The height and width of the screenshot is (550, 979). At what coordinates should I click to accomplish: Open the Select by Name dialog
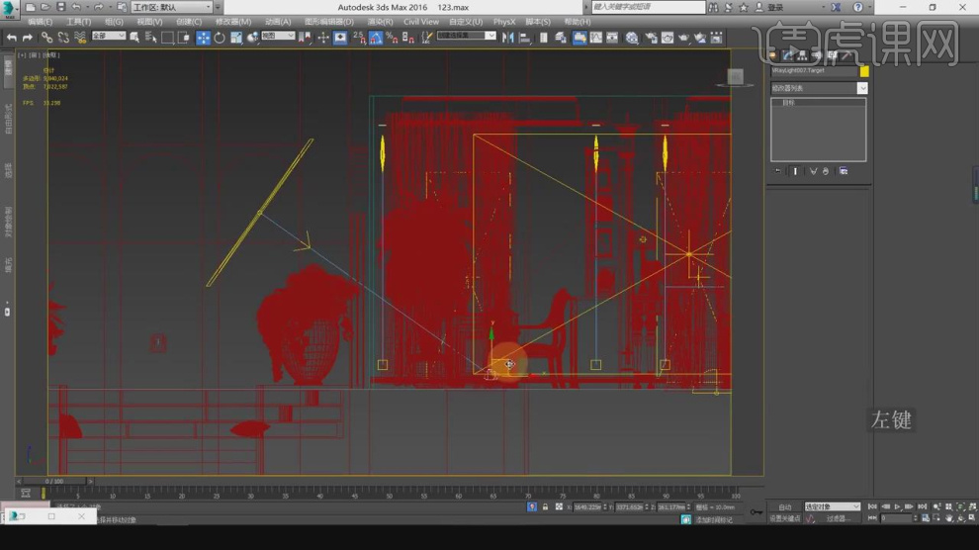pyautogui.click(x=150, y=38)
